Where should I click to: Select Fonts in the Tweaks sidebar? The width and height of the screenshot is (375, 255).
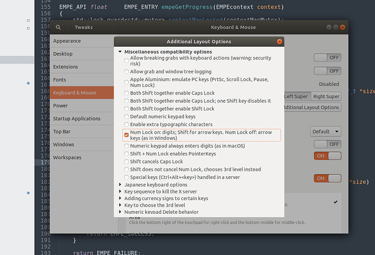[x=60, y=79]
